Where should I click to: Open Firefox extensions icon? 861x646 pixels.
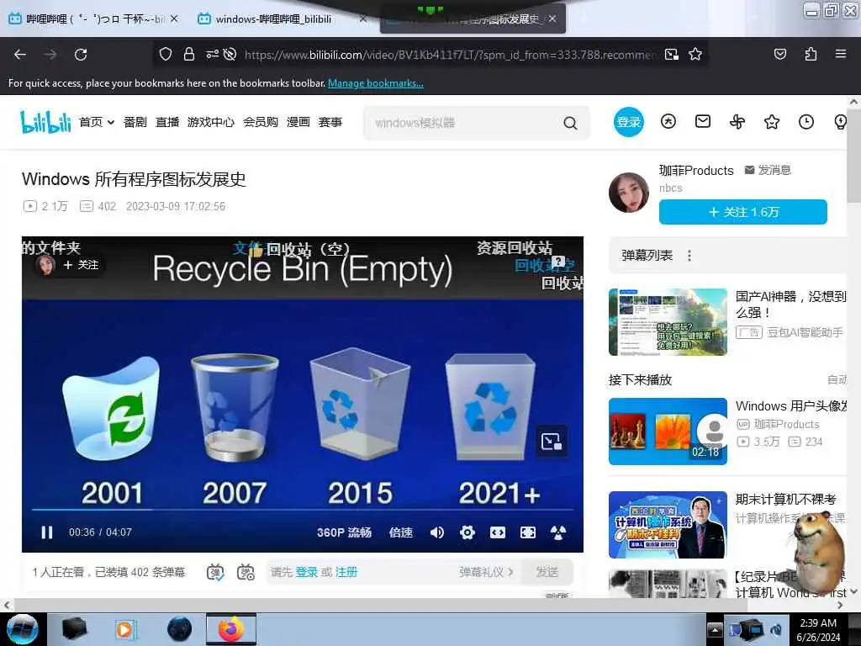click(811, 55)
